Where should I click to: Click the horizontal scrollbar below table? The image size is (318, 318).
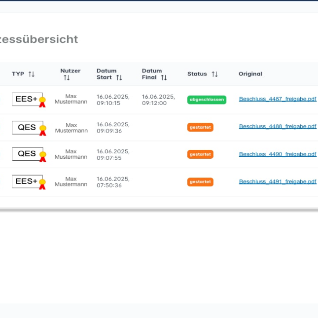[x=159, y=210]
